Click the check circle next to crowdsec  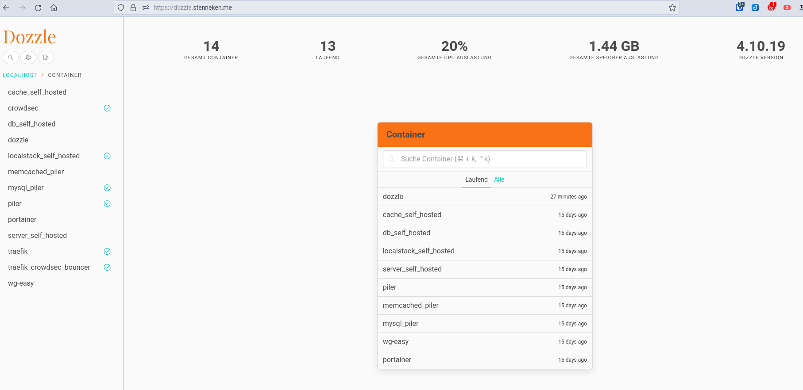107,108
